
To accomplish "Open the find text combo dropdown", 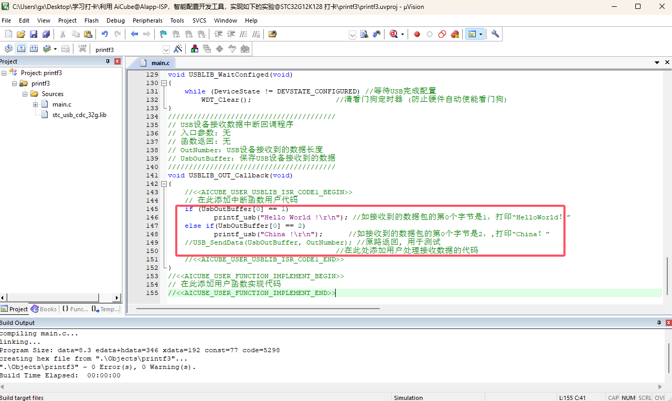I will click(x=353, y=35).
